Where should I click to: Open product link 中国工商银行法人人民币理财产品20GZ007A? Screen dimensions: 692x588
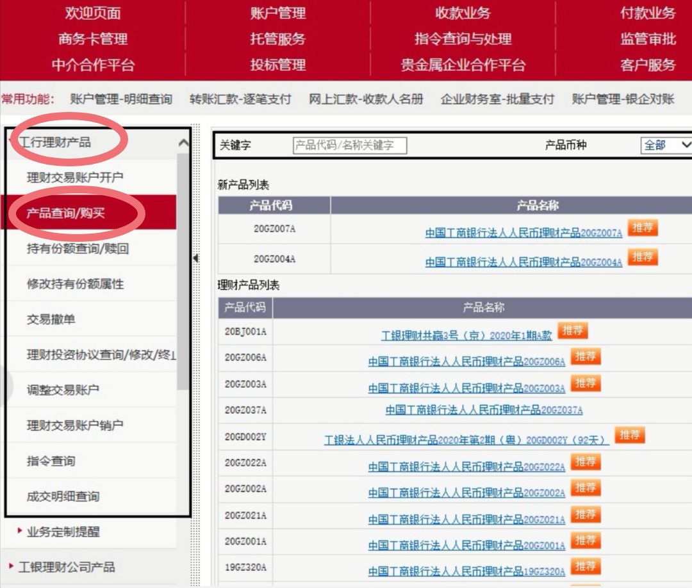(524, 233)
